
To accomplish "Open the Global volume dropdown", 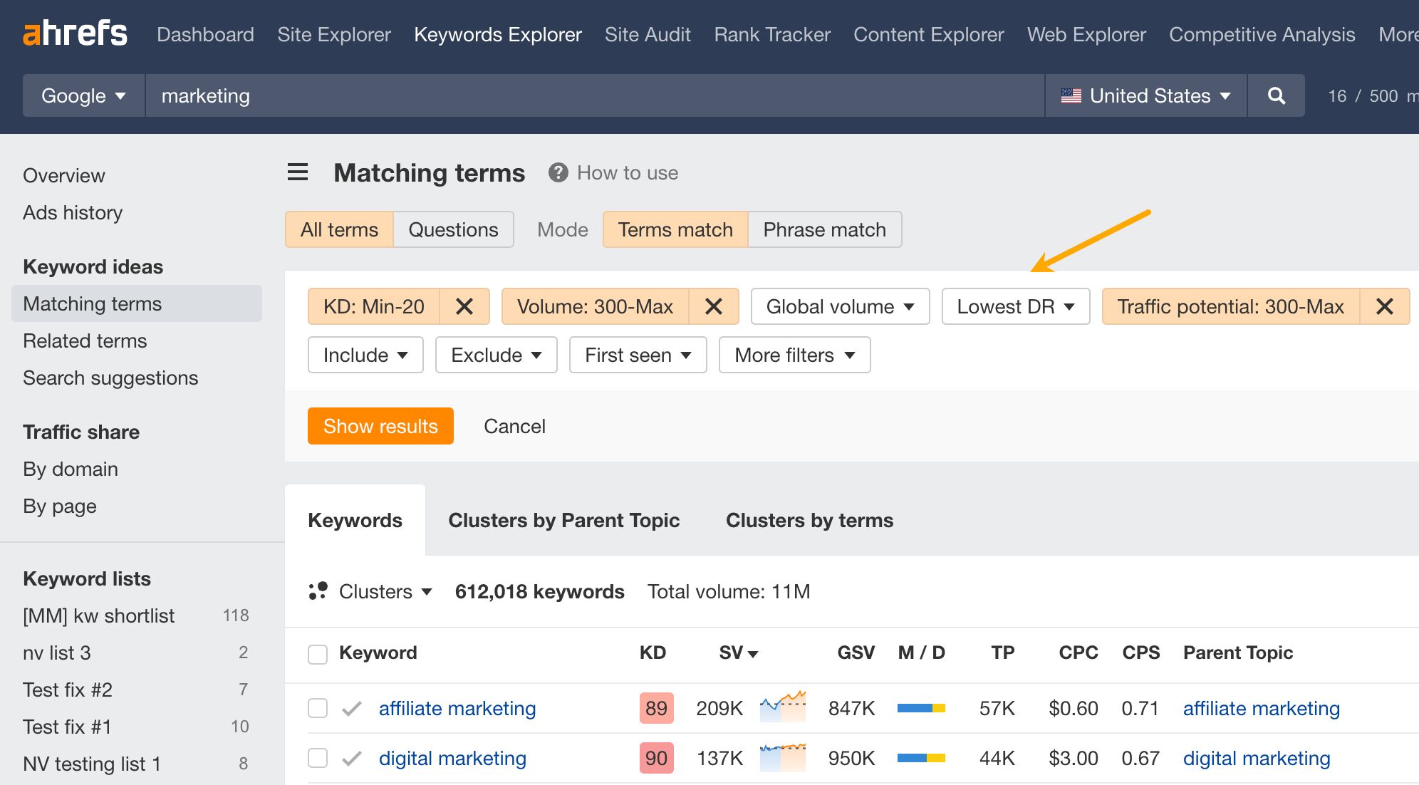I will click(839, 306).
